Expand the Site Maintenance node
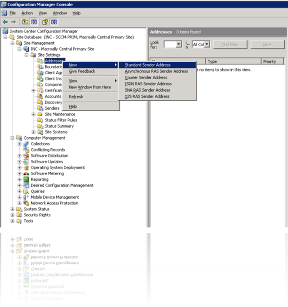The height and width of the screenshot is (307, 288). (x=34, y=114)
